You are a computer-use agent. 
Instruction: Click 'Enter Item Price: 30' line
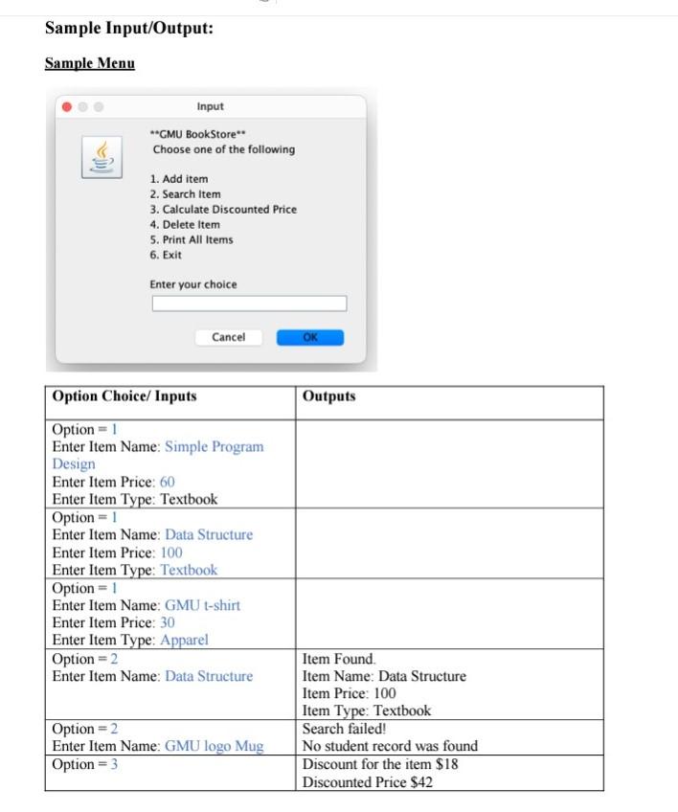pos(113,622)
